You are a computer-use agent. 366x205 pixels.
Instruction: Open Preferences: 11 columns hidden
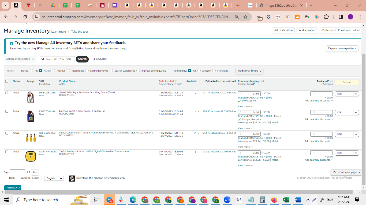(x=341, y=30)
